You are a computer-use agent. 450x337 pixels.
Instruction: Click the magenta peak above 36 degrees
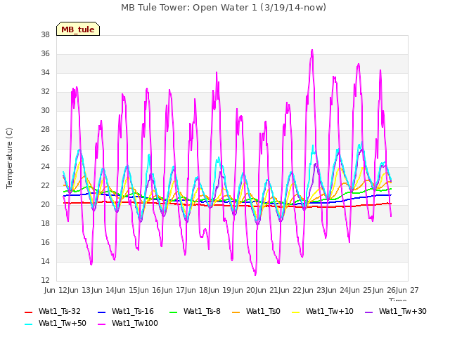312,51
